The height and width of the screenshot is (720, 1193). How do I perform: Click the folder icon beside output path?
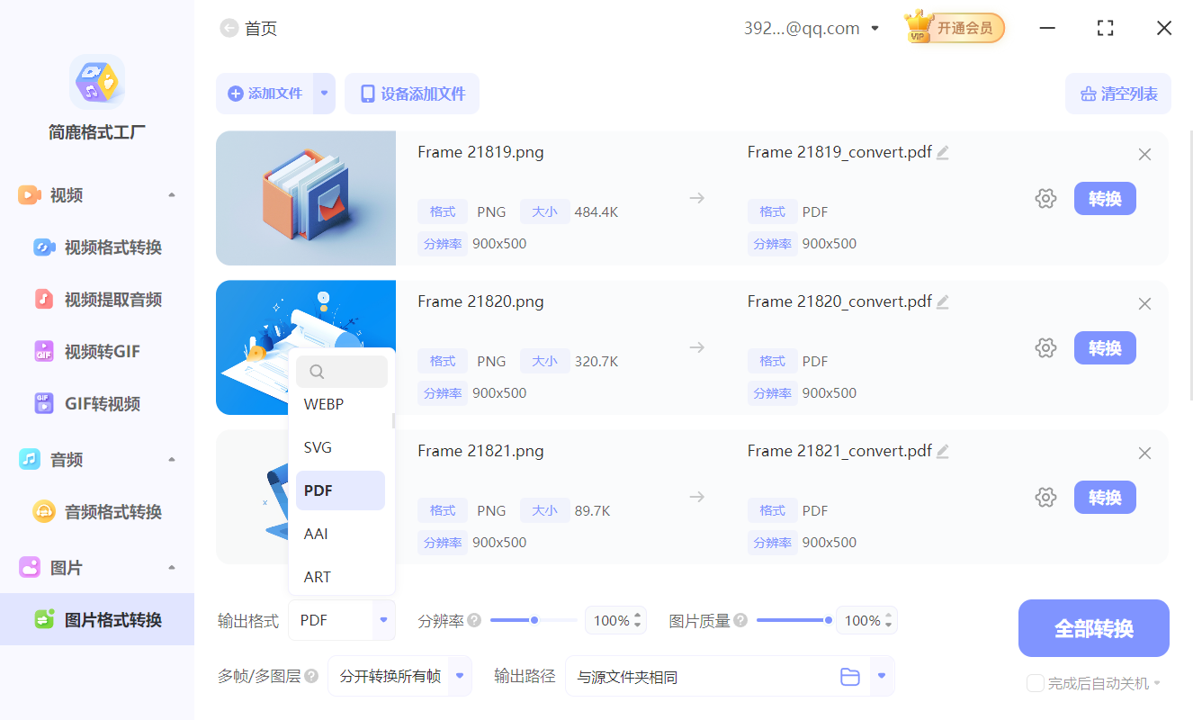click(x=850, y=676)
